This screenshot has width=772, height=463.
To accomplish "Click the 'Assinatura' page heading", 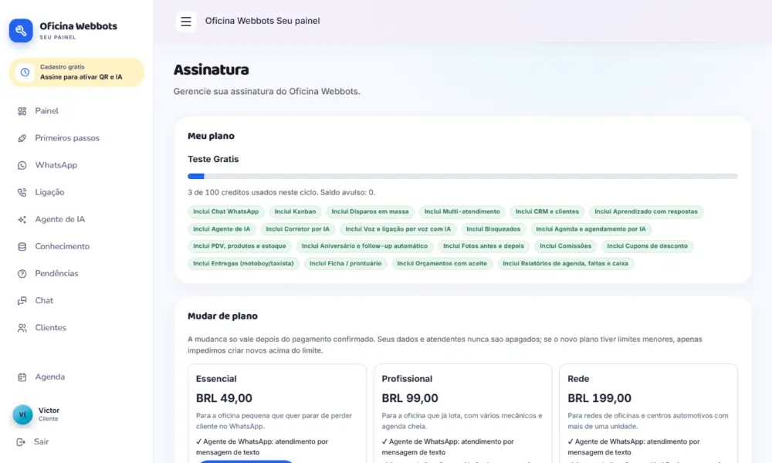I will tap(212, 70).
